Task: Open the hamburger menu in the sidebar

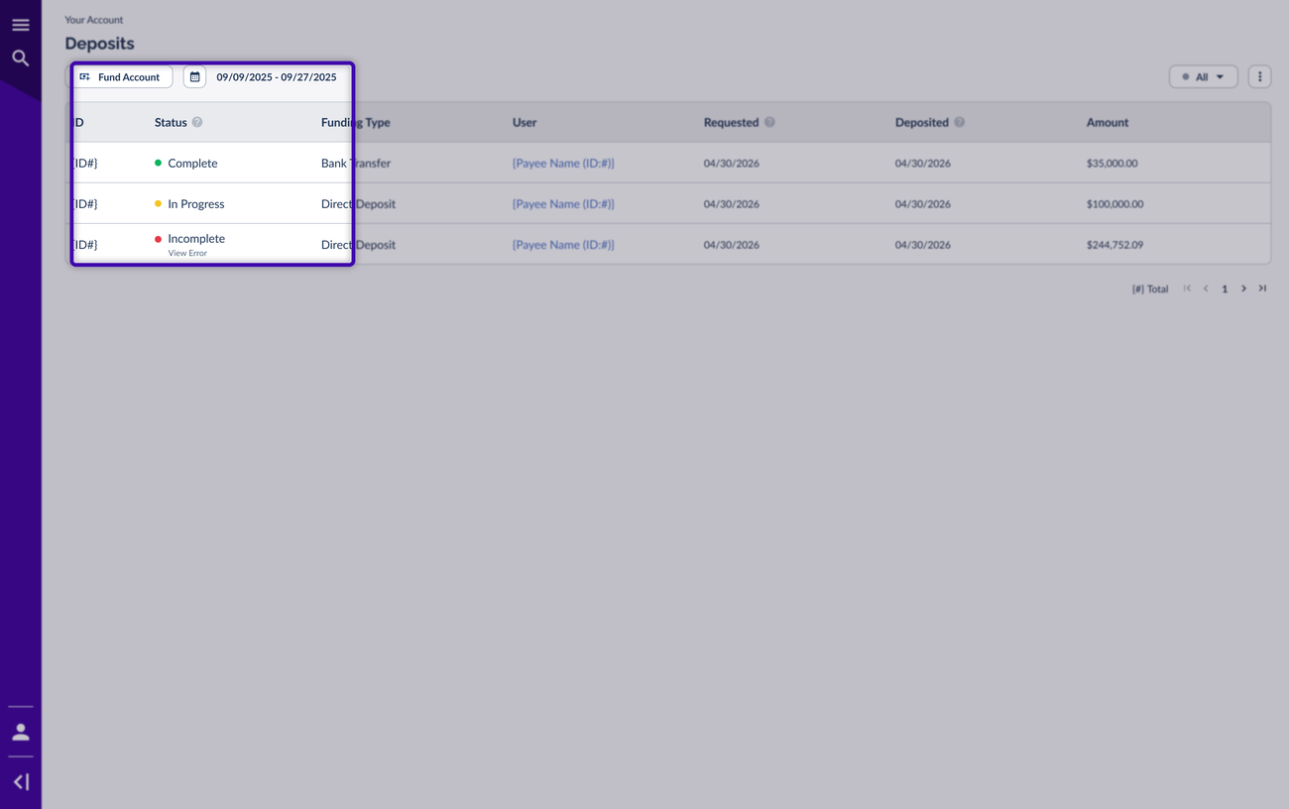Action: (x=20, y=25)
